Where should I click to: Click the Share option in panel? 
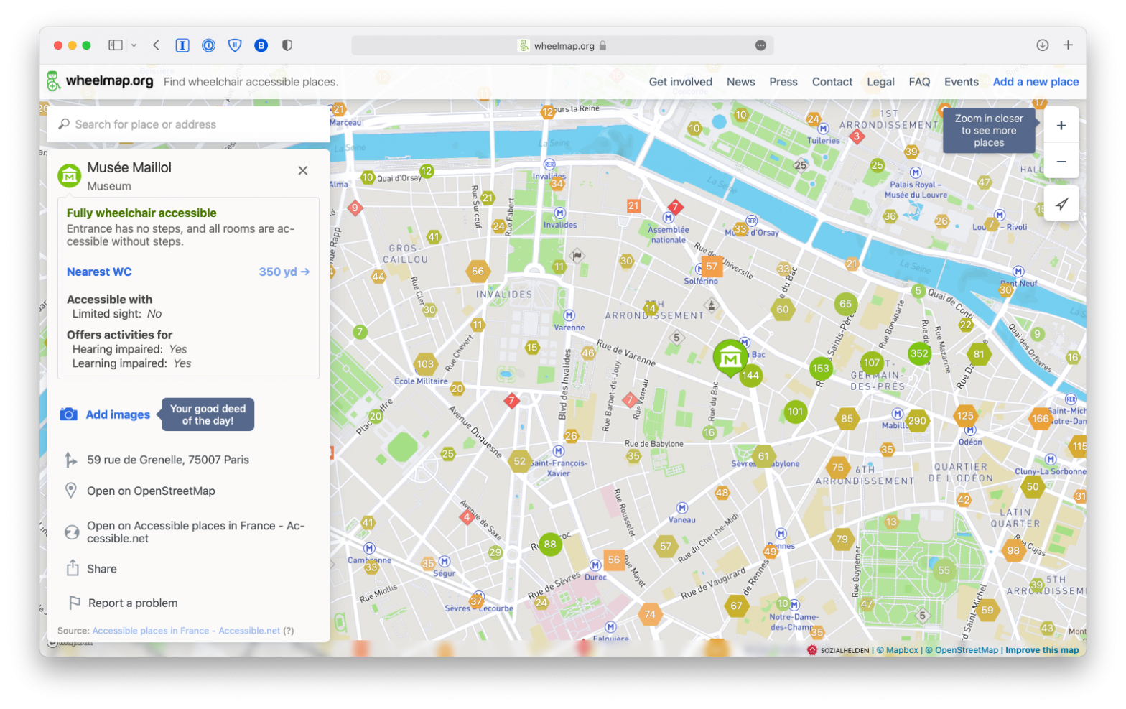click(x=101, y=569)
